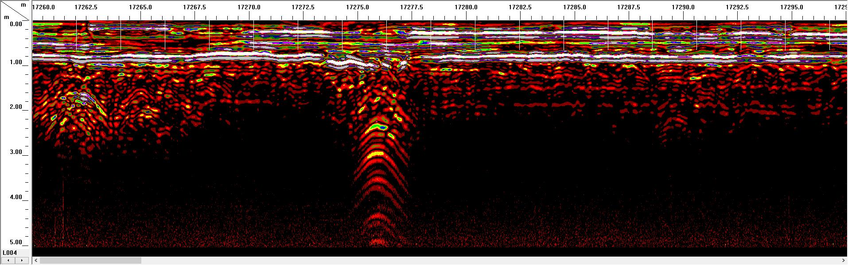This screenshot has height=265, width=848.
Task: Click the 17267.5 distance label
Action: click(194, 7)
